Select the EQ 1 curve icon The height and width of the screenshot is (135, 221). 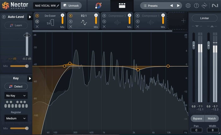click(x=84, y=22)
